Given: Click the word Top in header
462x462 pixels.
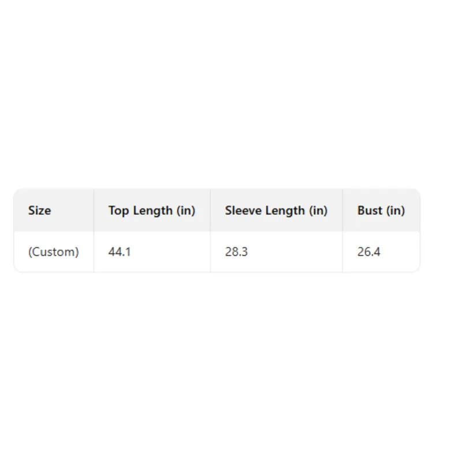Looking at the screenshot, I should pos(118,211).
